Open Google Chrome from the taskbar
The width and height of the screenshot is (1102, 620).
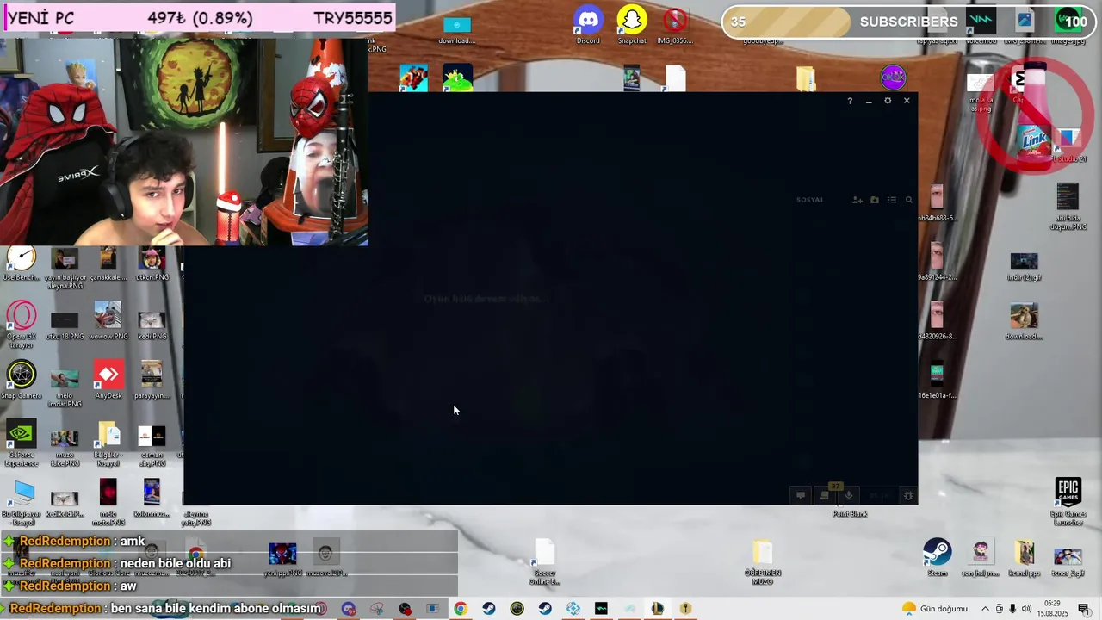(461, 609)
